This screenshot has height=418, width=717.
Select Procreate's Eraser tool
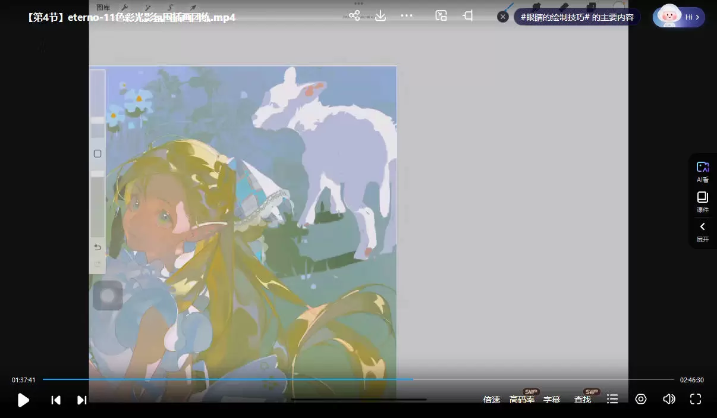click(564, 7)
